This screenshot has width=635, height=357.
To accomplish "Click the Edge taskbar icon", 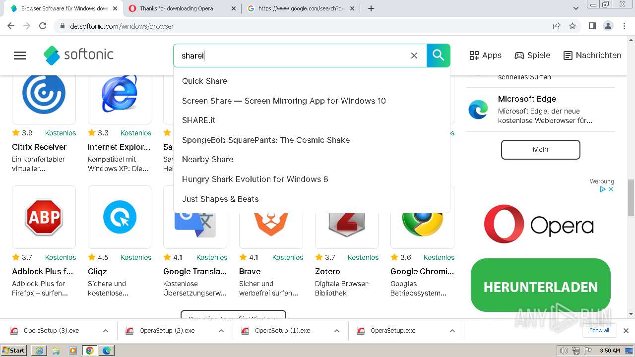I will point(107,351).
